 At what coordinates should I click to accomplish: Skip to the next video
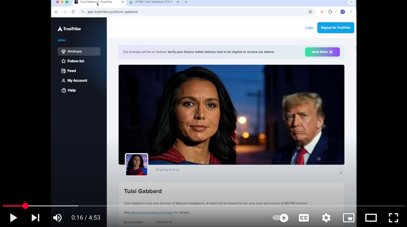point(35,217)
